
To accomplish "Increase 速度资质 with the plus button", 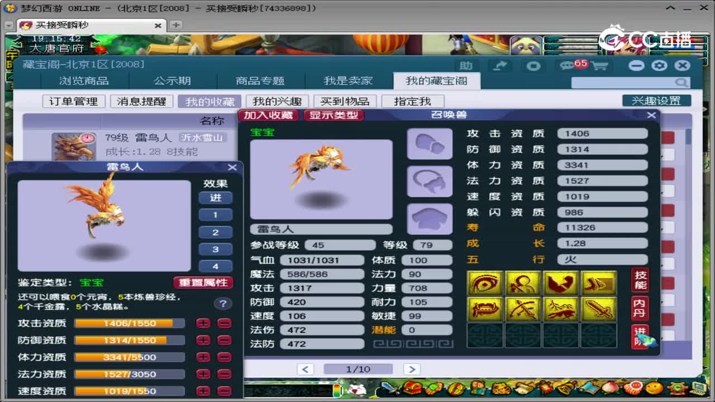I will (203, 391).
